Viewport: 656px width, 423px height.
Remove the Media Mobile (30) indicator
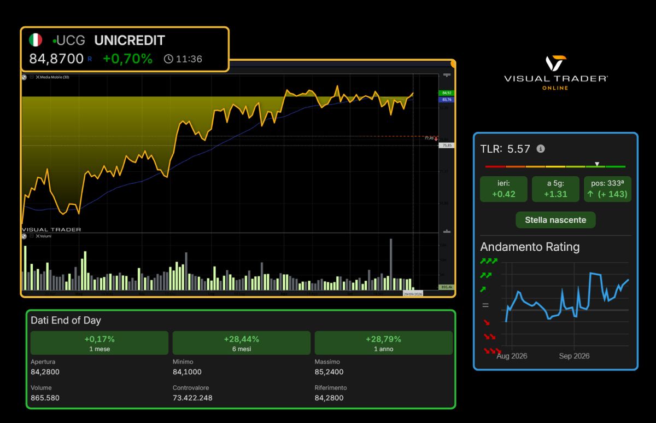38,77
